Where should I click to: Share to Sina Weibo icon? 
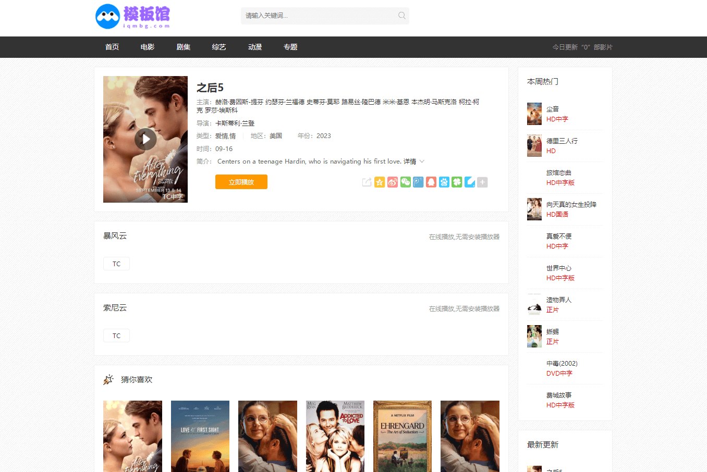coord(393,182)
